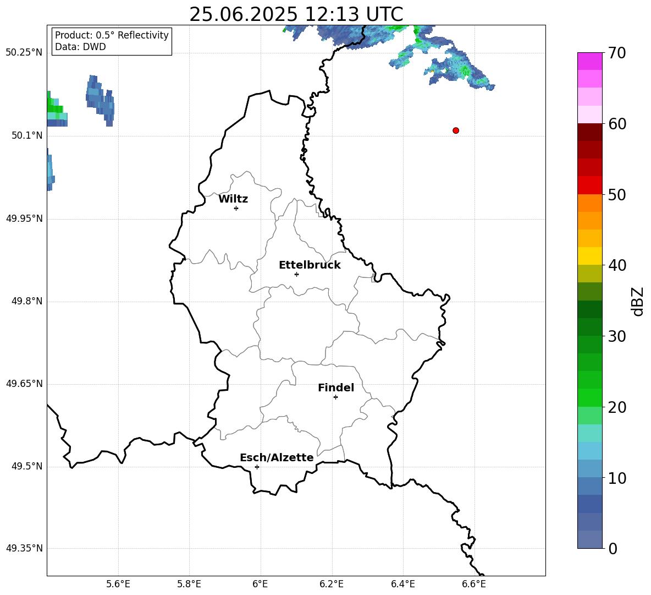Click the yellow colorbar swatch near 40
Screen dimensions: 651x595
pyautogui.click(x=590, y=256)
